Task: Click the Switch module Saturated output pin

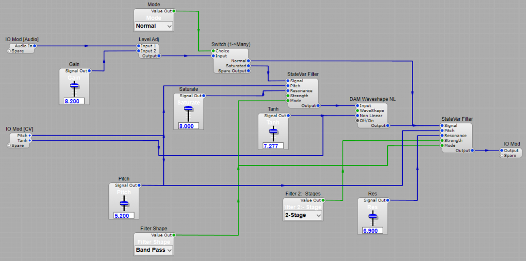Action: coord(249,66)
